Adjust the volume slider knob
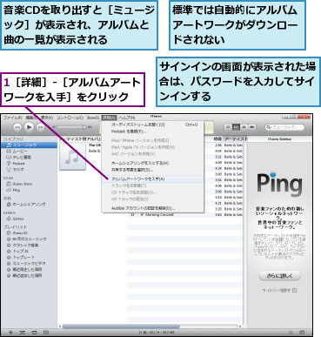 [x=84, y=127]
